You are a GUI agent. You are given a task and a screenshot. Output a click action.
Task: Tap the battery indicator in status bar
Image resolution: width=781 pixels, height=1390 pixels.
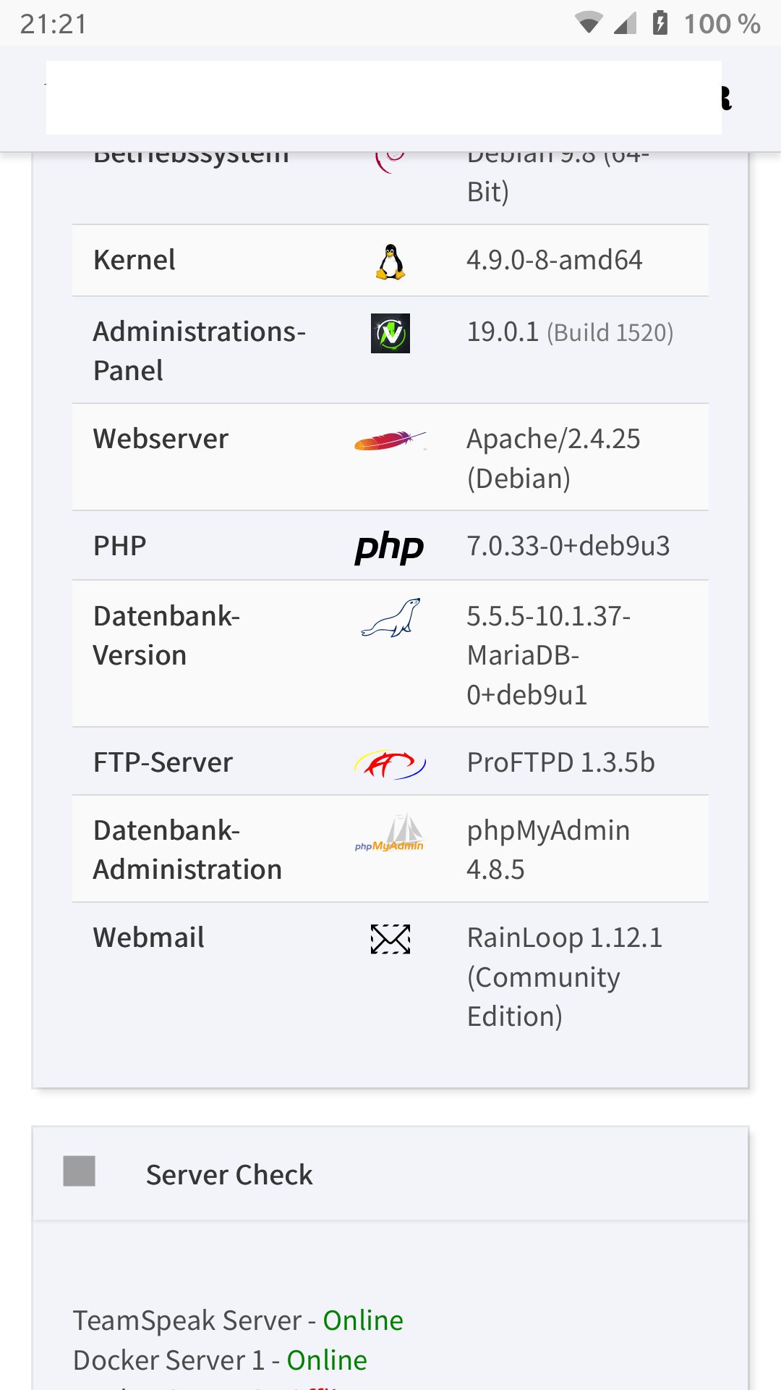[x=660, y=23]
